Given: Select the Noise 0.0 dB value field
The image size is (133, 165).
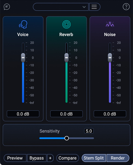Looking at the screenshot, I should (x=110, y=114).
